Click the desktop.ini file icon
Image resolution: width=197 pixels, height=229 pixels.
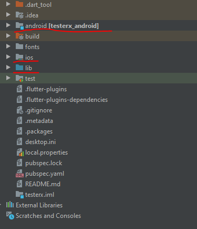19,141
